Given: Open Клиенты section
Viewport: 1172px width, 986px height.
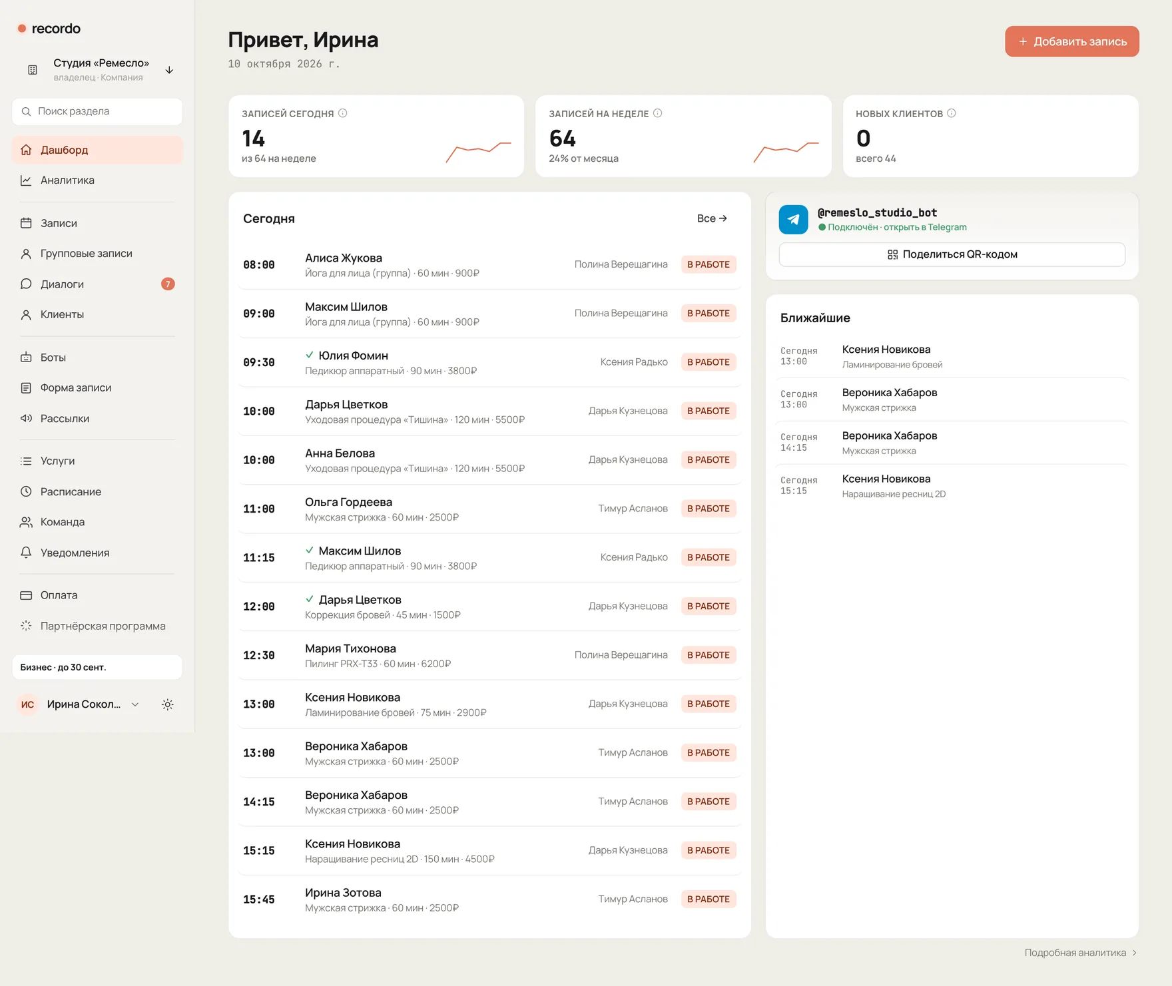Looking at the screenshot, I should click(x=97, y=315).
